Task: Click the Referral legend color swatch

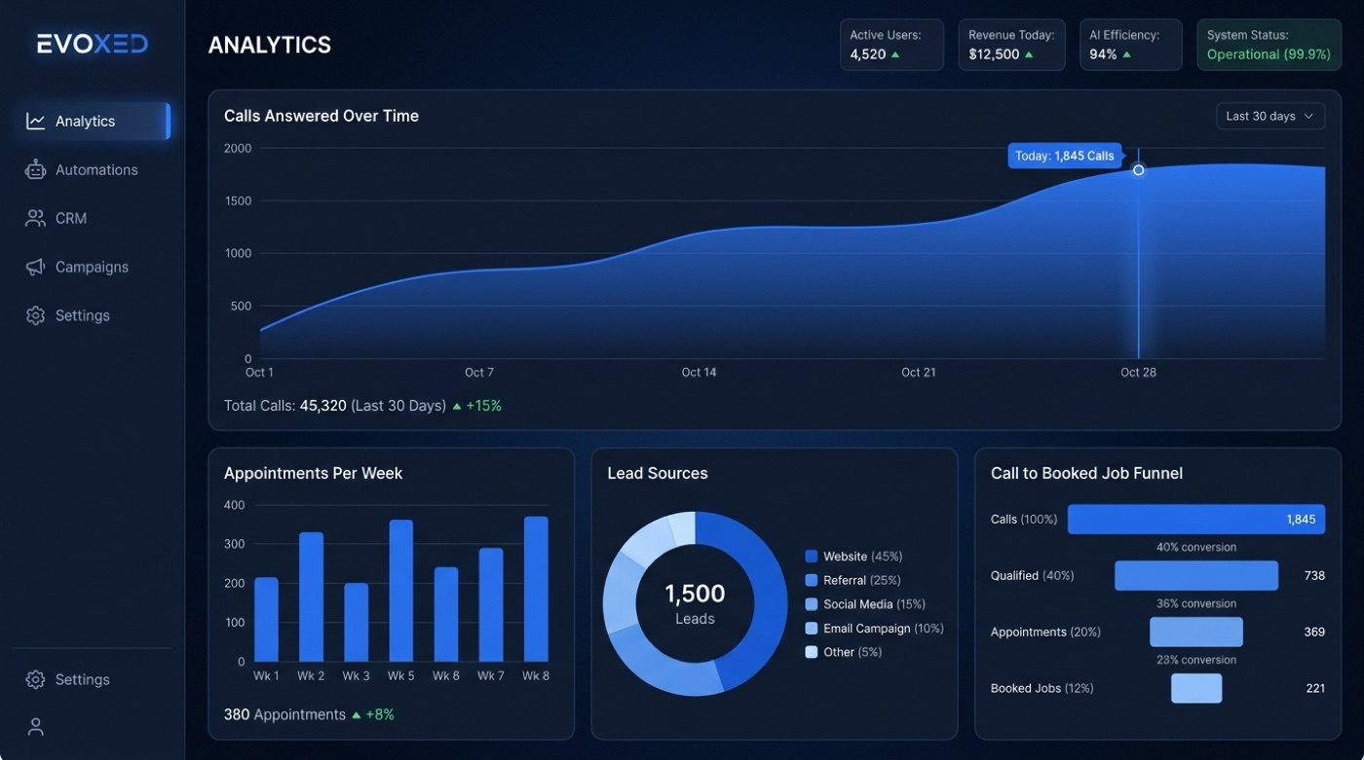Action: pos(811,580)
